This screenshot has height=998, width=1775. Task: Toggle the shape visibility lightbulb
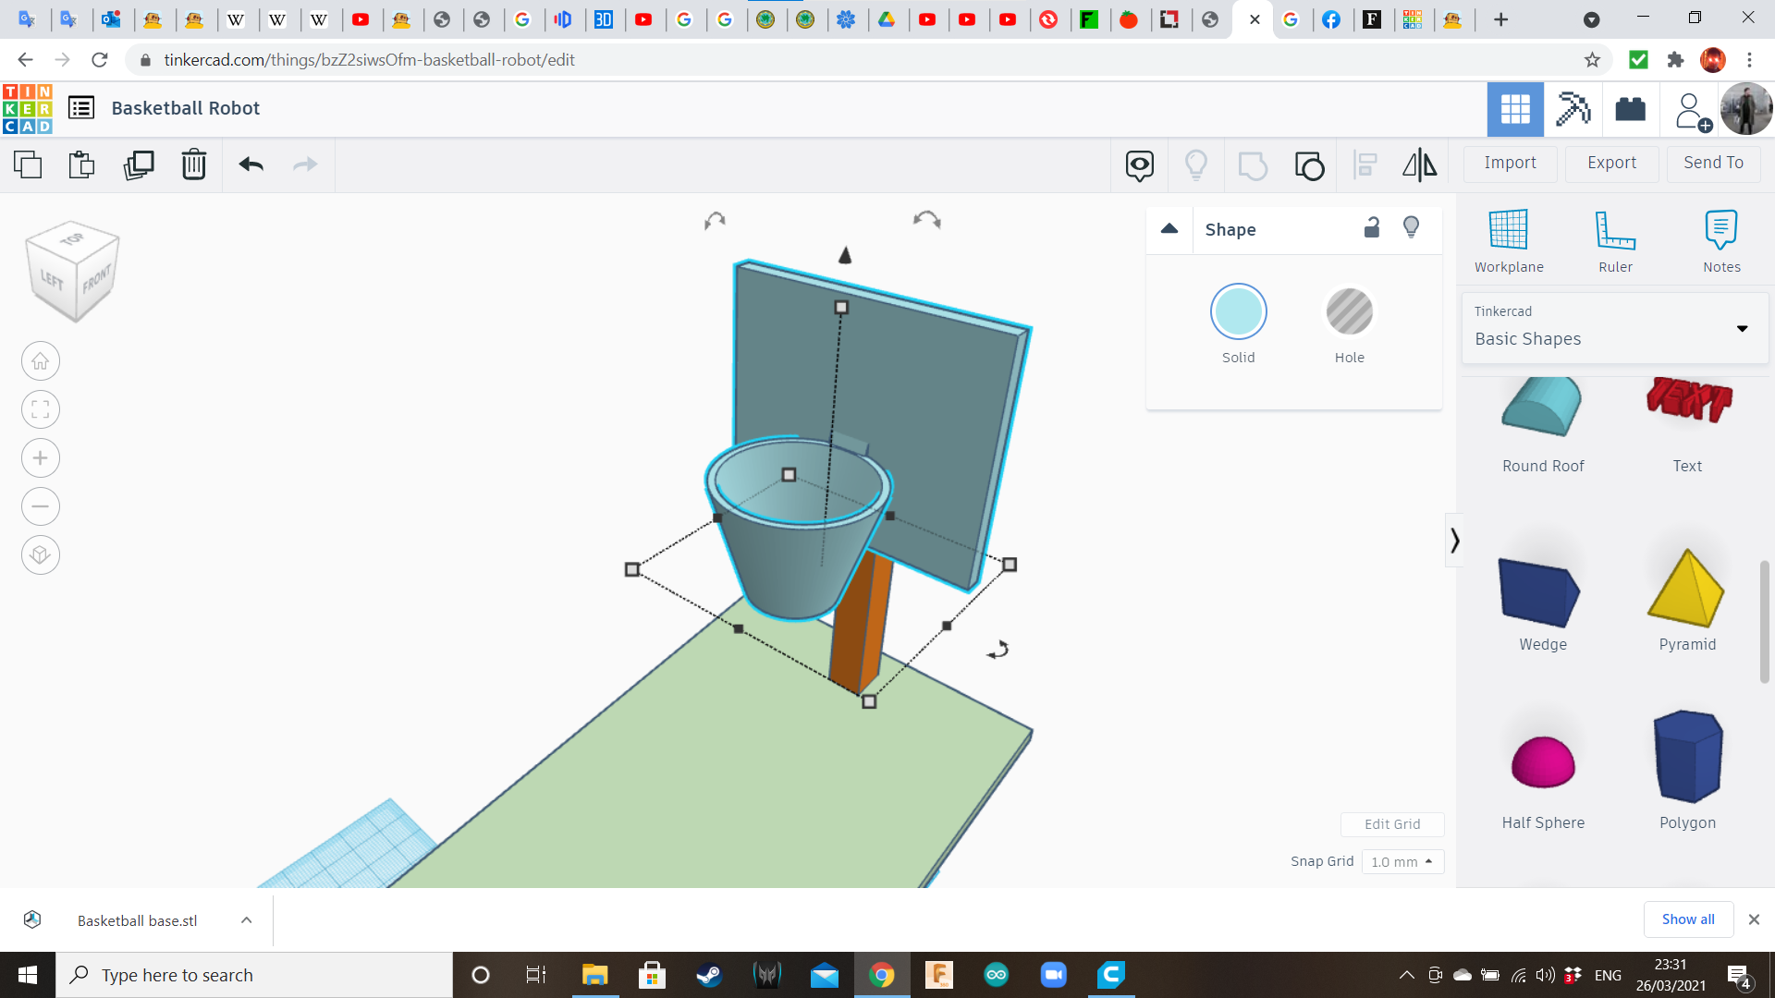[x=1411, y=228]
